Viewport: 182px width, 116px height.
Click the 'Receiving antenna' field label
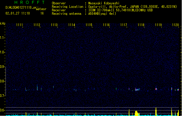pos(67,14)
